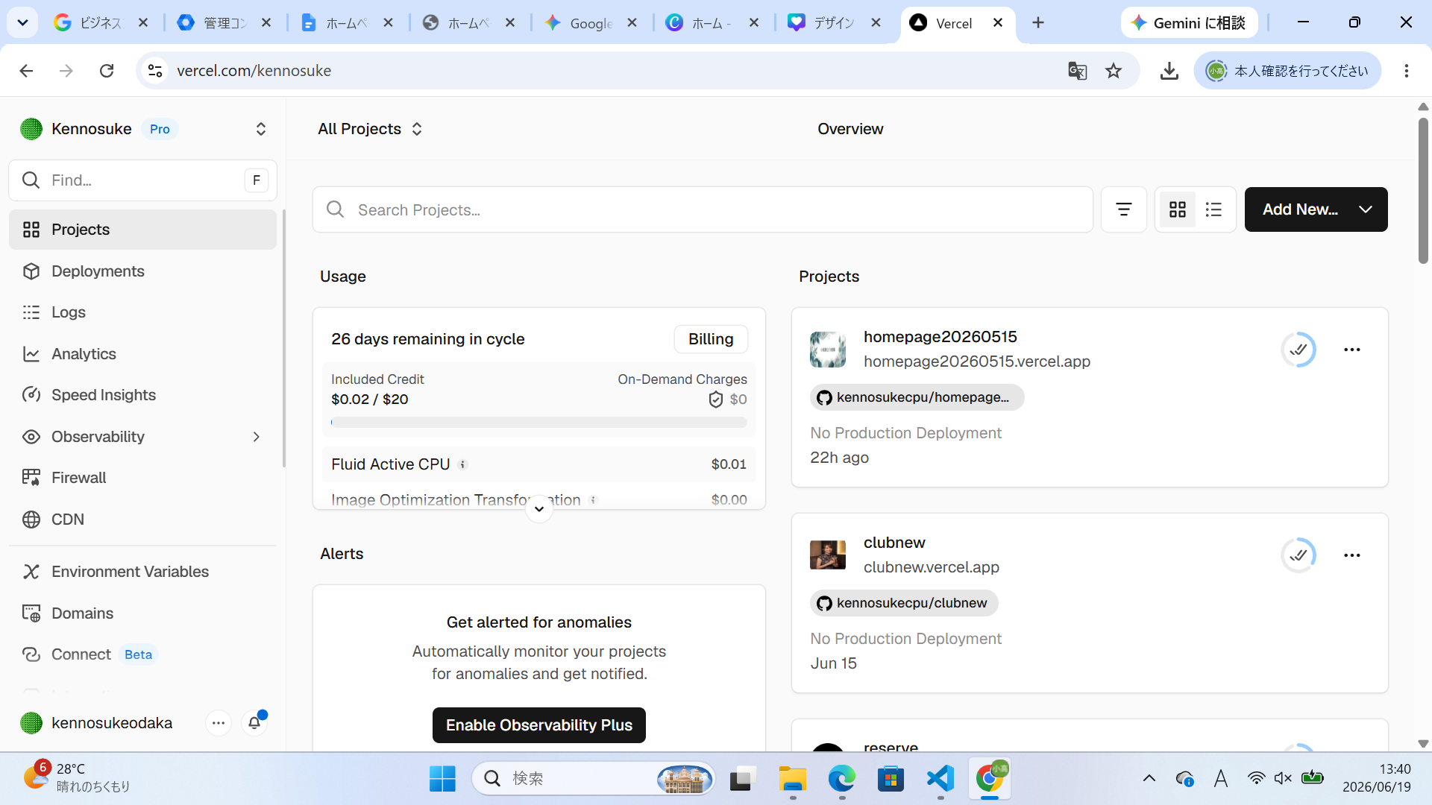Click the address bar URL

(254, 71)
